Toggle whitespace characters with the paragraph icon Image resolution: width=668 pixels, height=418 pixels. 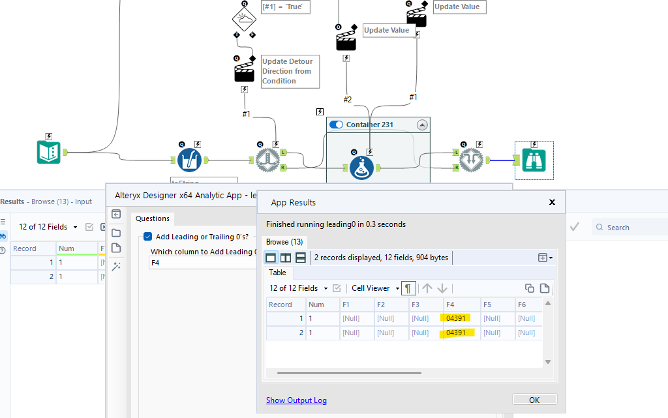pos(409,288)
